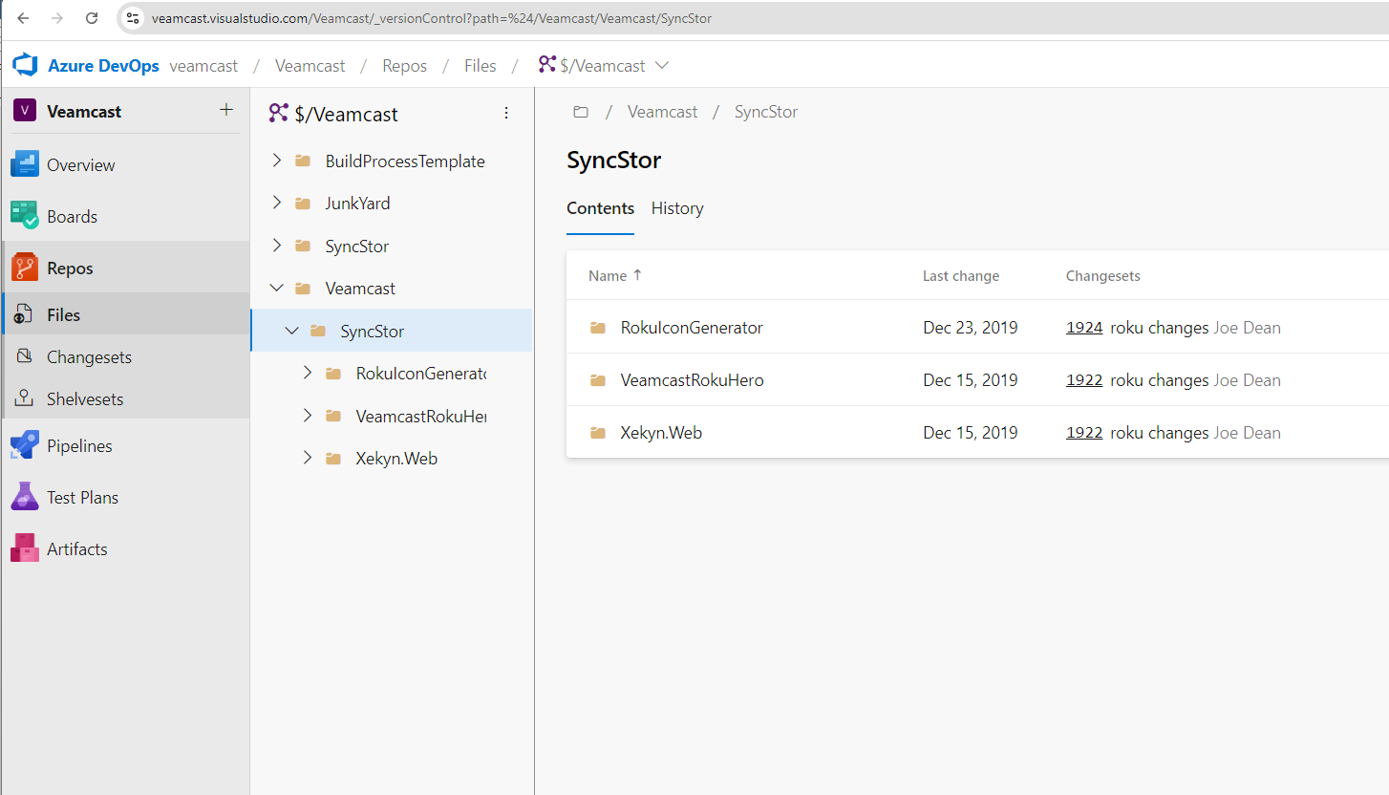Collapse the selected SyncStor tree node
The height and width of the screenshot is (795, 1389).
(x=292, y=331)
